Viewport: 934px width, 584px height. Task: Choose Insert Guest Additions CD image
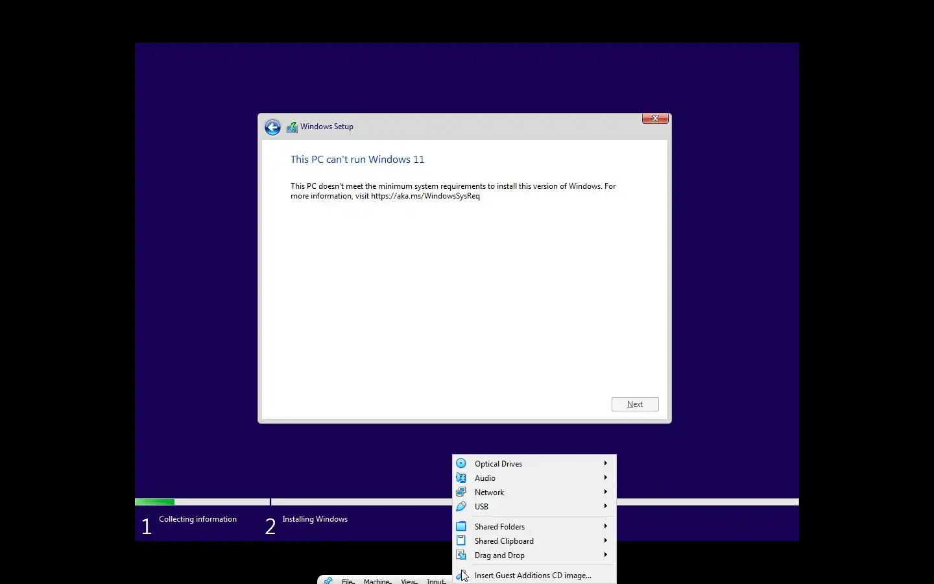coord(534,575)
